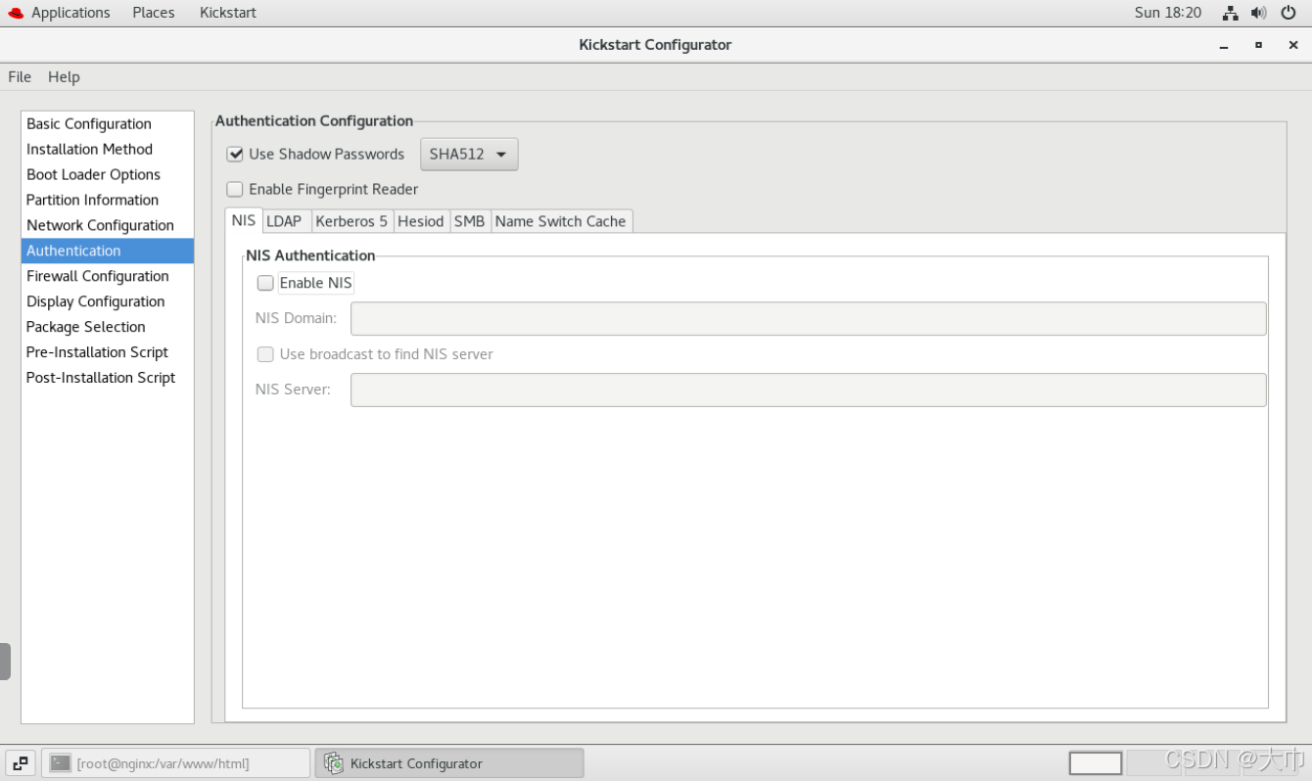Viewport: 1312px width, 781px height.
Task: Toggle Use Shadow Passwords checkbox
Action: (235, 154)
